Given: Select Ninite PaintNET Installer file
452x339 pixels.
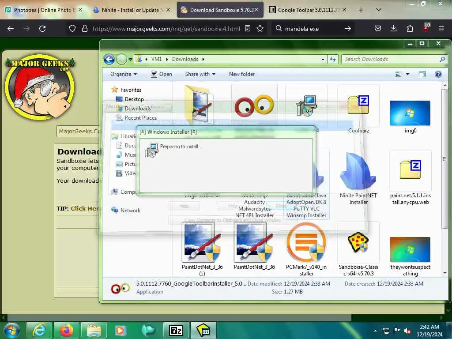Looking at the screenshot, I should (x=358, y=179).
